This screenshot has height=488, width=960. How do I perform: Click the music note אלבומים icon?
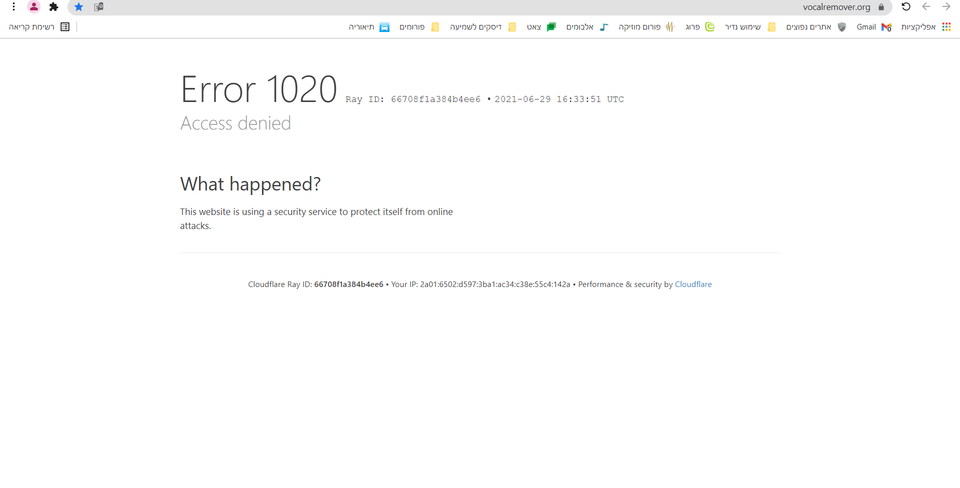604,27
